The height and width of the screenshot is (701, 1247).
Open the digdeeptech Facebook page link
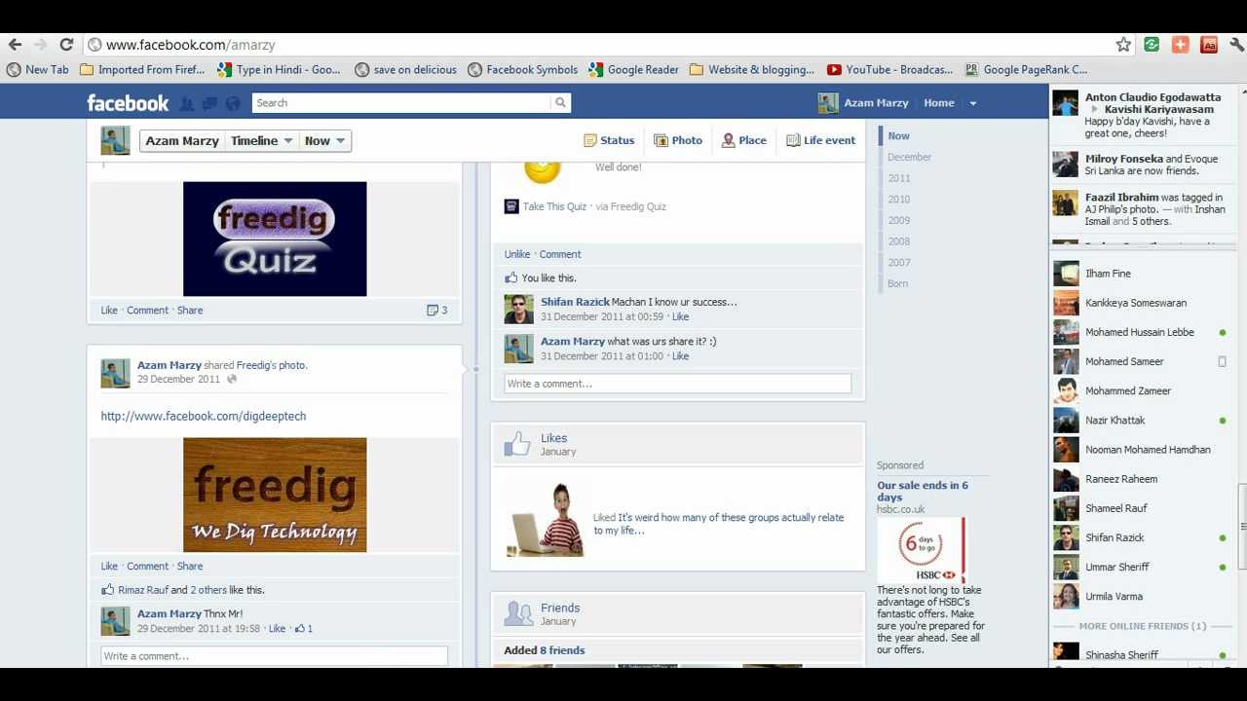[204, 417]
